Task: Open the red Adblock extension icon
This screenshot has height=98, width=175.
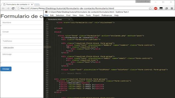Action: point(156,8)
